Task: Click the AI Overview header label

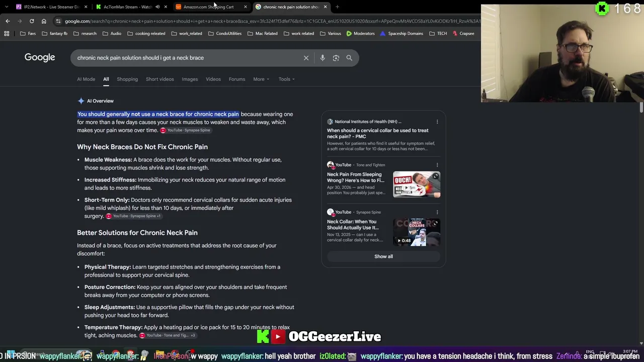Action: coord(100,101)
